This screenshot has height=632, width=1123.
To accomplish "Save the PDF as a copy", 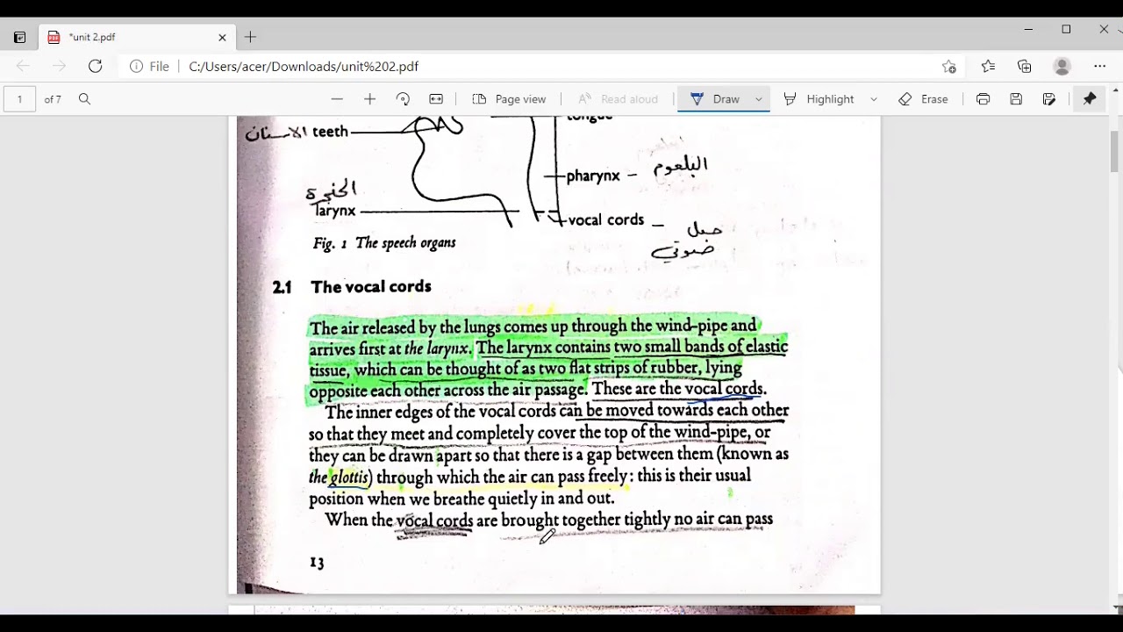I will pyautogui.click(x=1048, y=99).
